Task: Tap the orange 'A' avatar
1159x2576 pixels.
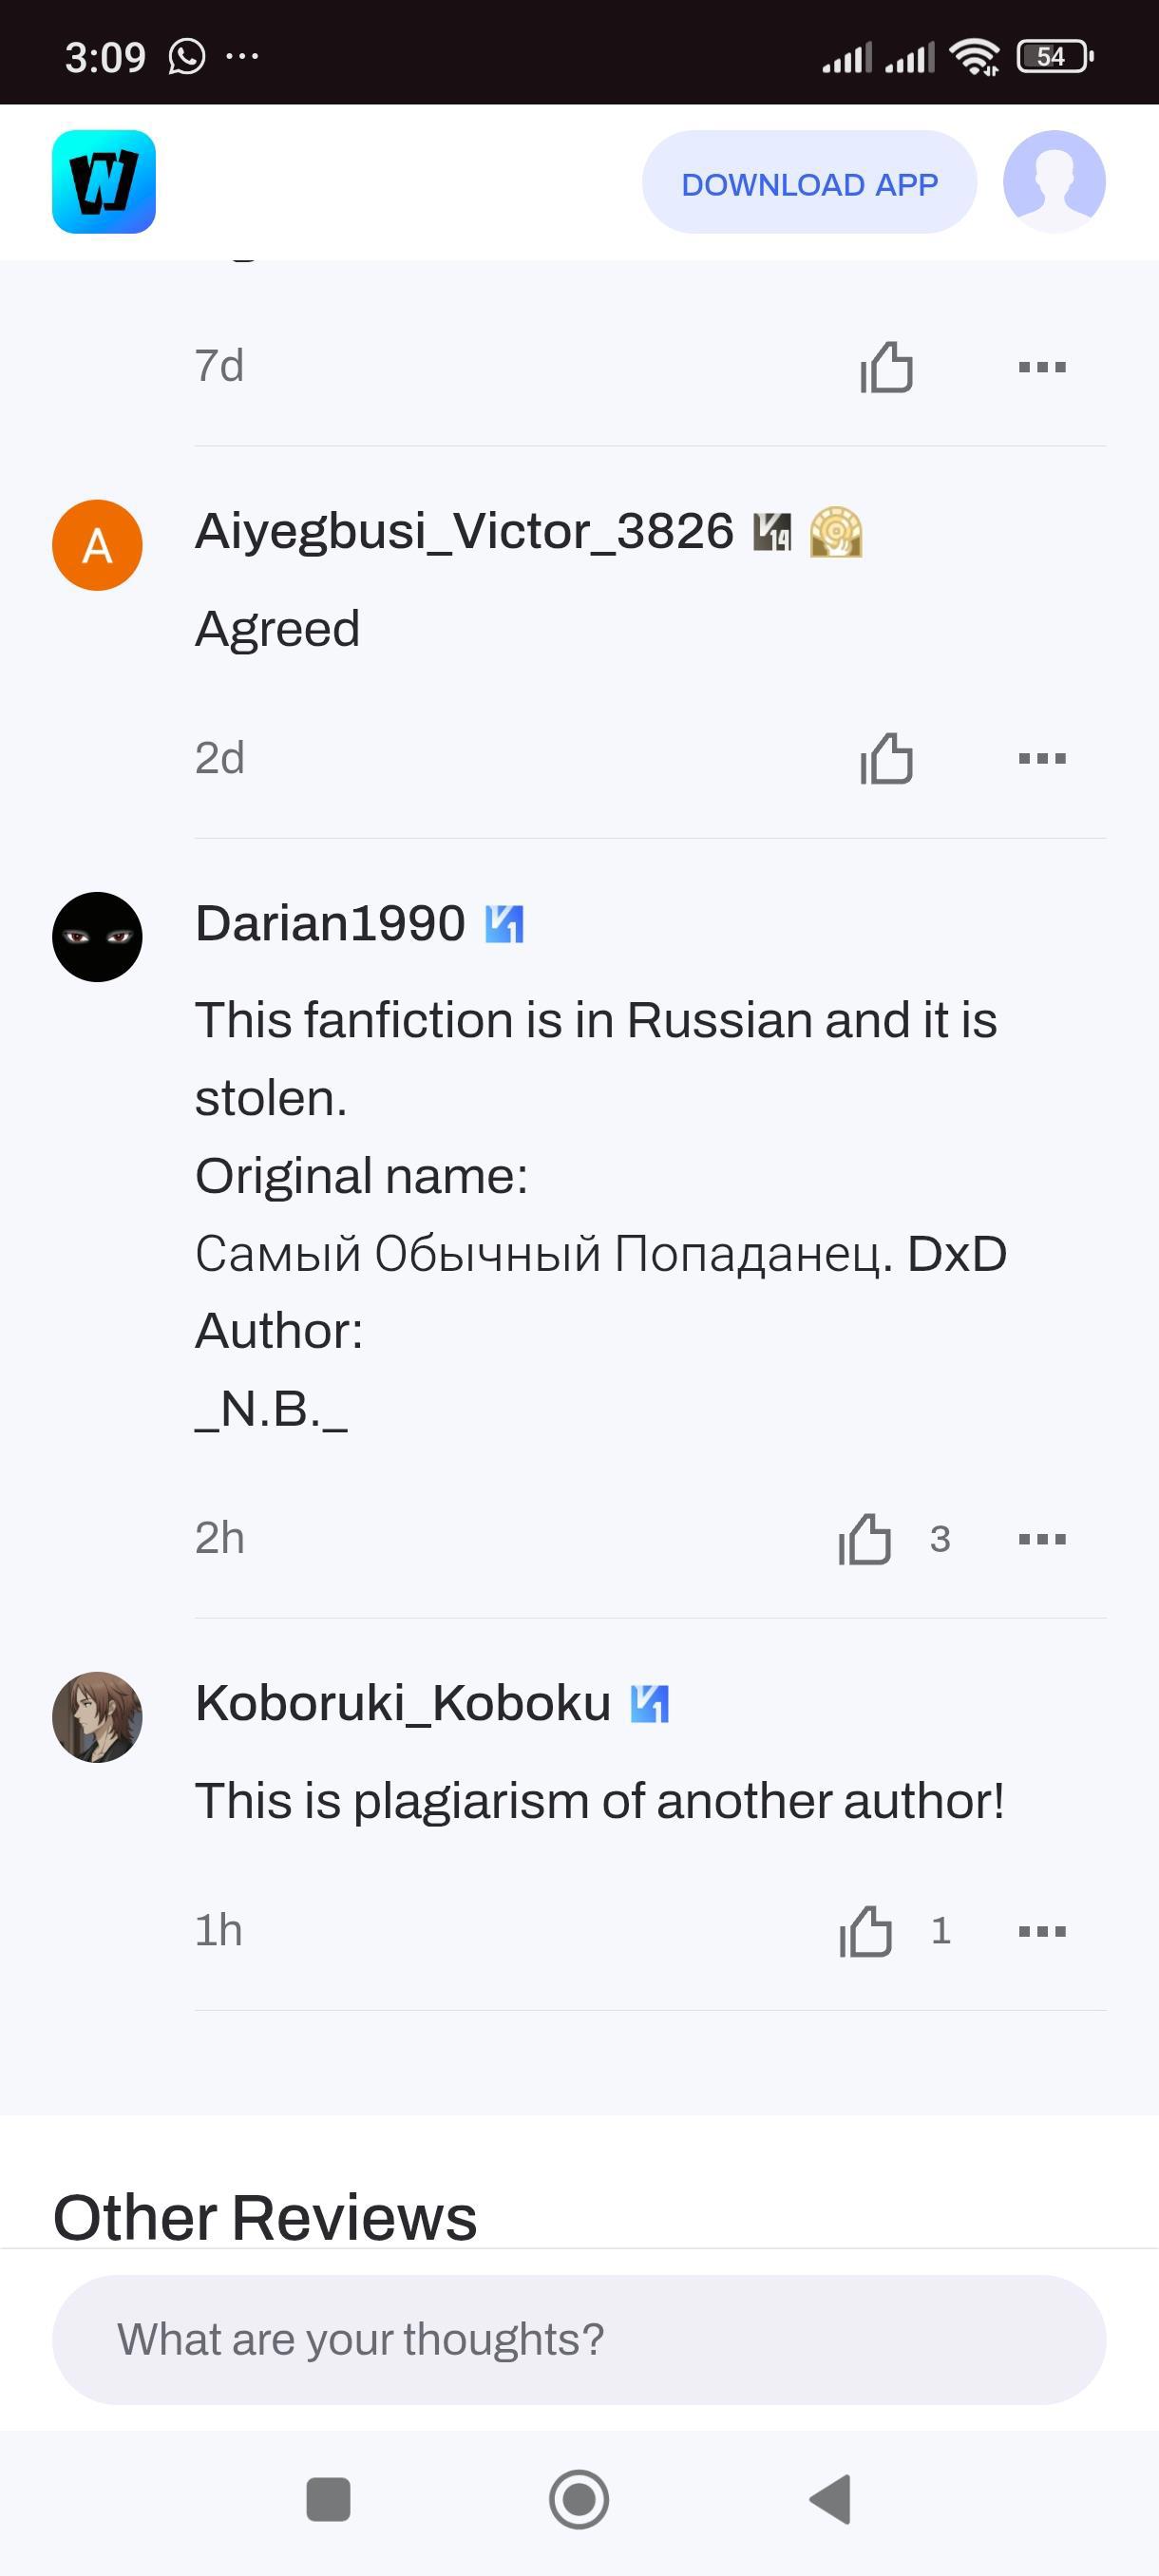Action: point(97,545)
